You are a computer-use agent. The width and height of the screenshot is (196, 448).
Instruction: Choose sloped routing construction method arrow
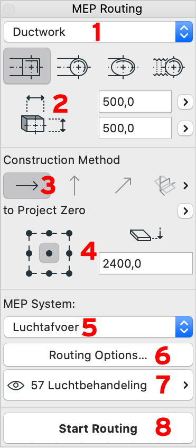[123, 186]
